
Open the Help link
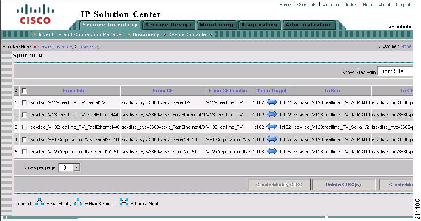(367, 5)
